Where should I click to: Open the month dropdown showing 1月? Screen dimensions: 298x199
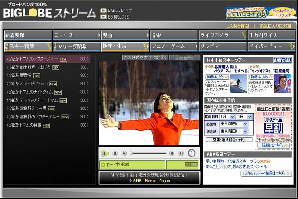point(227,117)
